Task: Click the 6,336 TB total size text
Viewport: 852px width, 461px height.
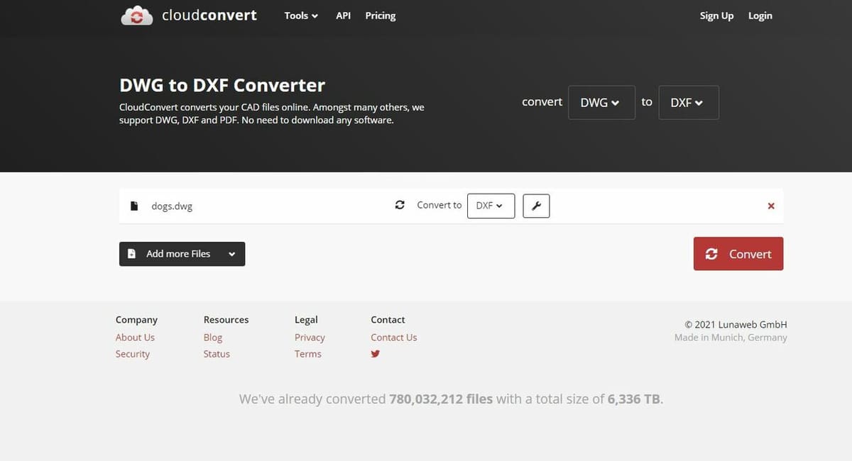Action: click(634, 399)
